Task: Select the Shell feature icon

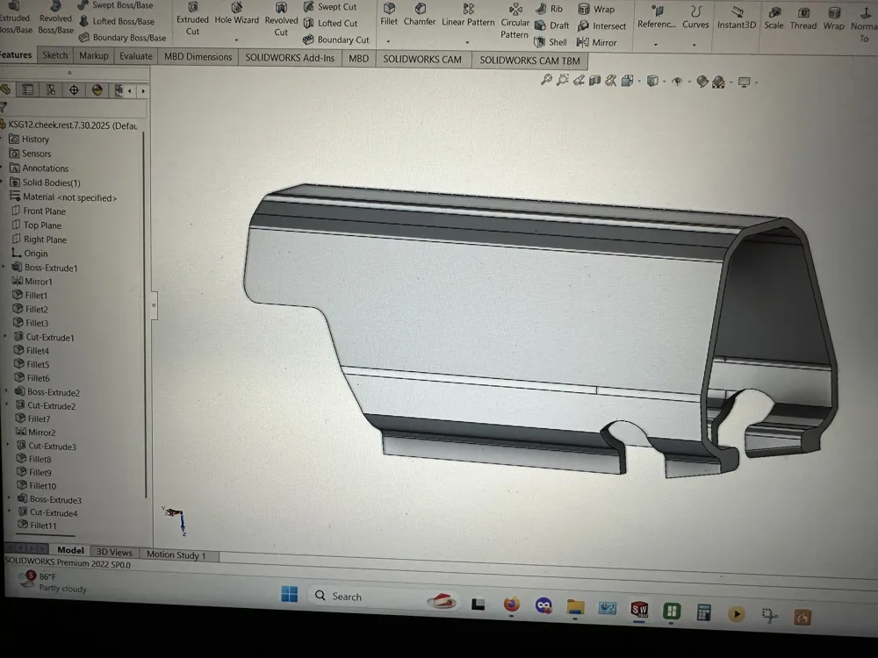Action: (x=540, y=42)
